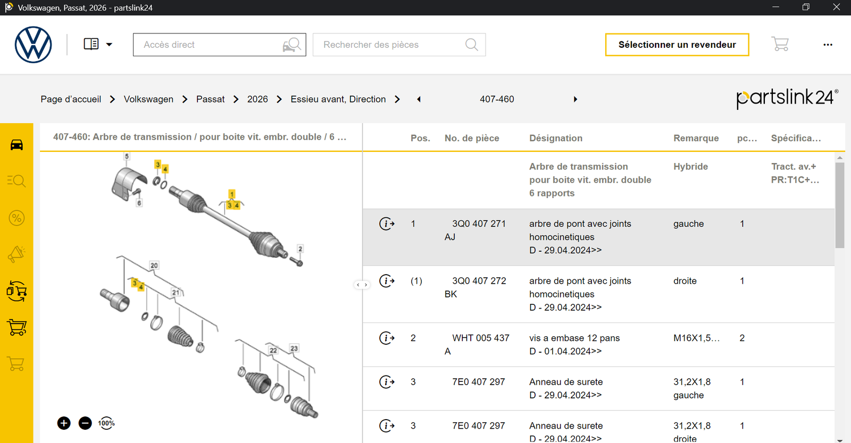Click Sélectionner un revendeur button
Image resolution: width=851 pixels, height=443 pixels.
[677, 45]
